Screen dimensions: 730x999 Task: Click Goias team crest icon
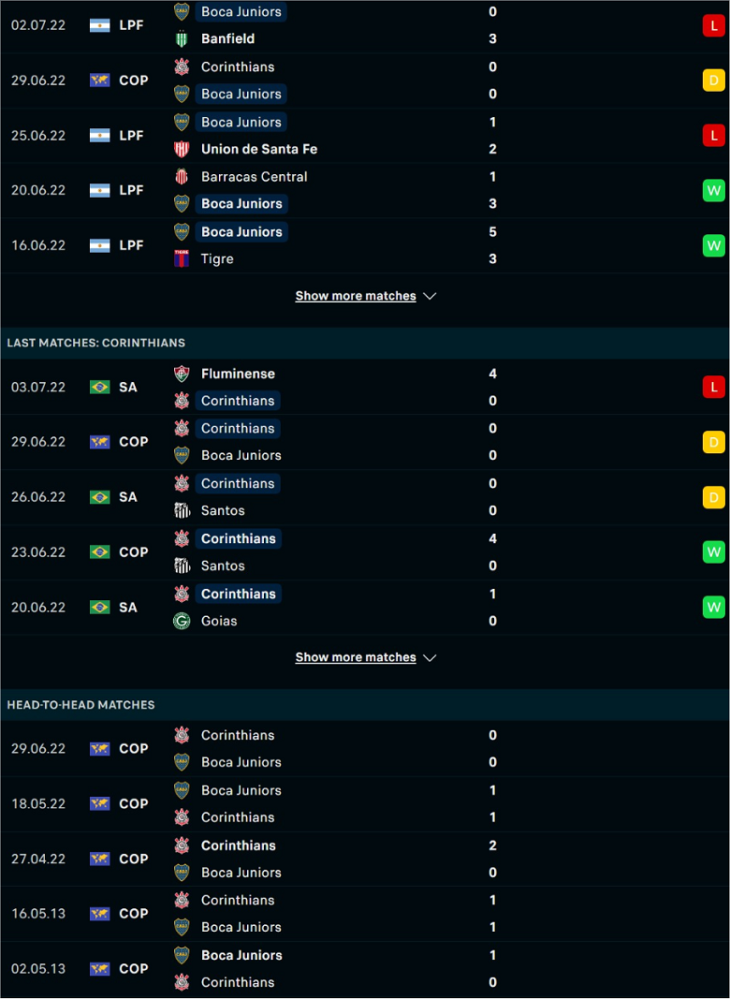click(x=182, y=621)
